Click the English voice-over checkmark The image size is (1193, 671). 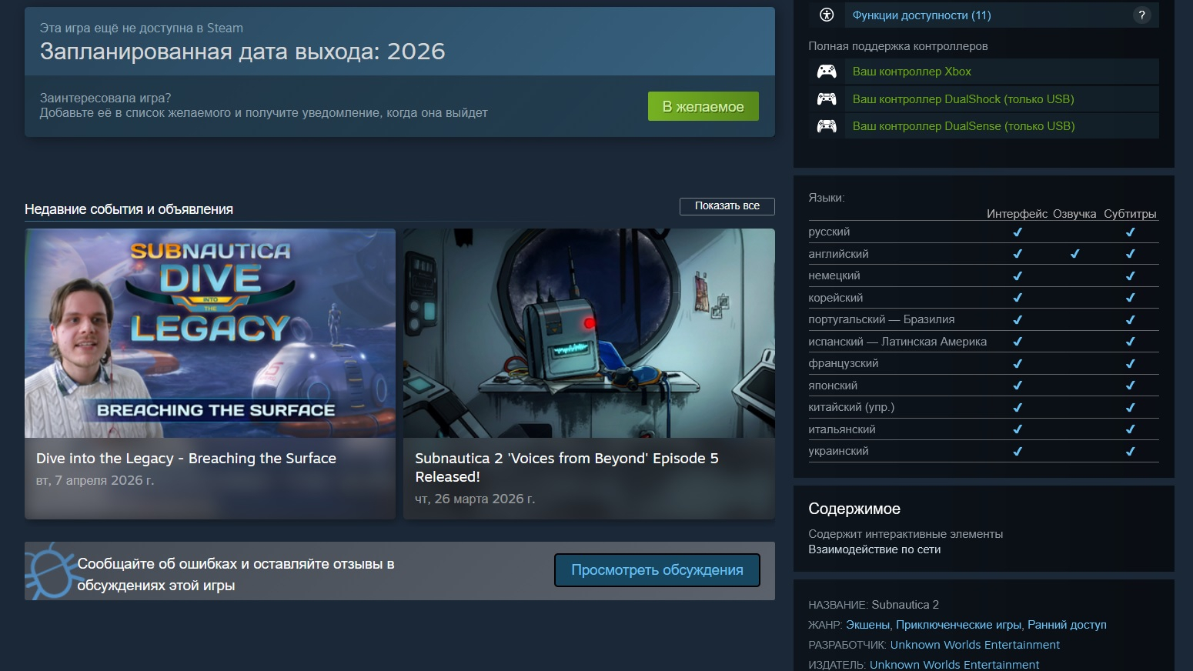pyautogui.click(x=1074, y=254)
